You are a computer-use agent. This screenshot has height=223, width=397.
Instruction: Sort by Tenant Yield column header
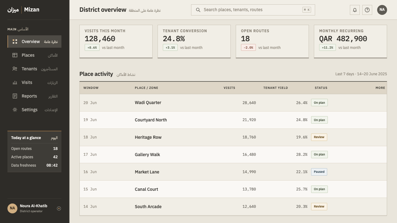[x=275, y=88]
